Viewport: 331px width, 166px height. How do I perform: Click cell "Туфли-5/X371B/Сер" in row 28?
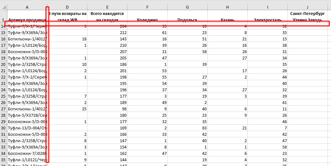(x=27, y=115)
